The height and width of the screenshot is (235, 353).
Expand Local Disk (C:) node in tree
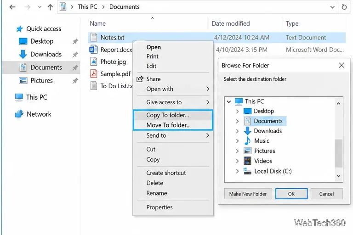pyautogui.click(x=237, y=171)
